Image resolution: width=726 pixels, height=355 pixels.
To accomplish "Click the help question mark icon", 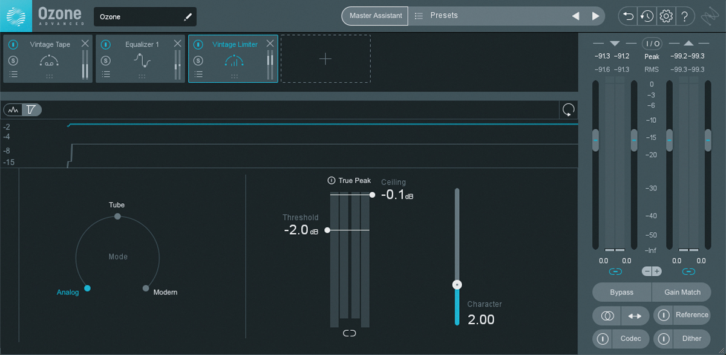I will pyautogui.click(x=685, y=16).
